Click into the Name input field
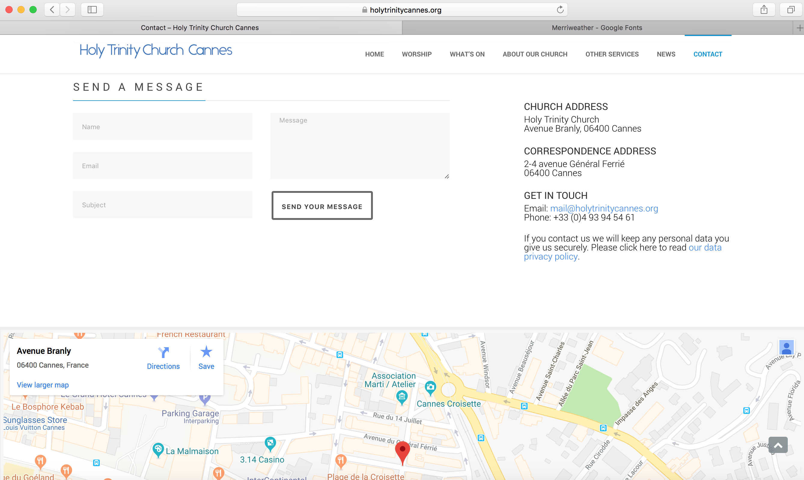Screen dimensions: 804x480 163,127
